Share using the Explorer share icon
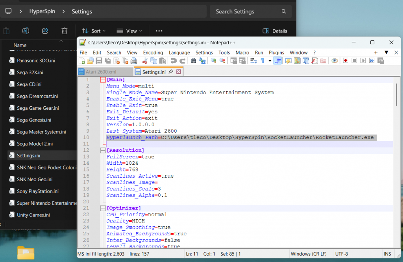The image size is (403, 262). (x=45, y=31)
